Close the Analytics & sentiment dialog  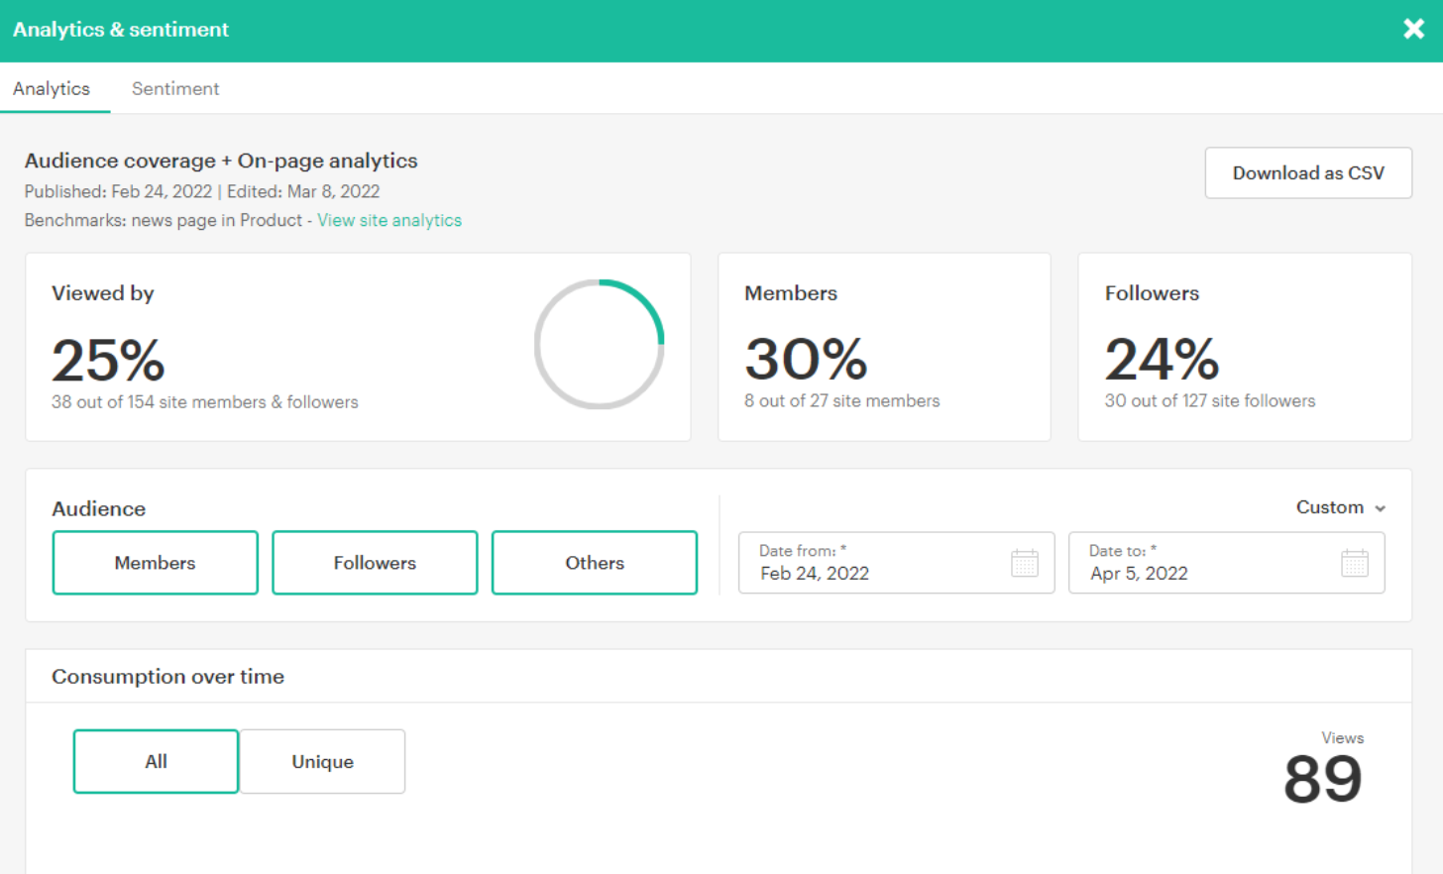pyautogui.click(x=1413, y=29)
